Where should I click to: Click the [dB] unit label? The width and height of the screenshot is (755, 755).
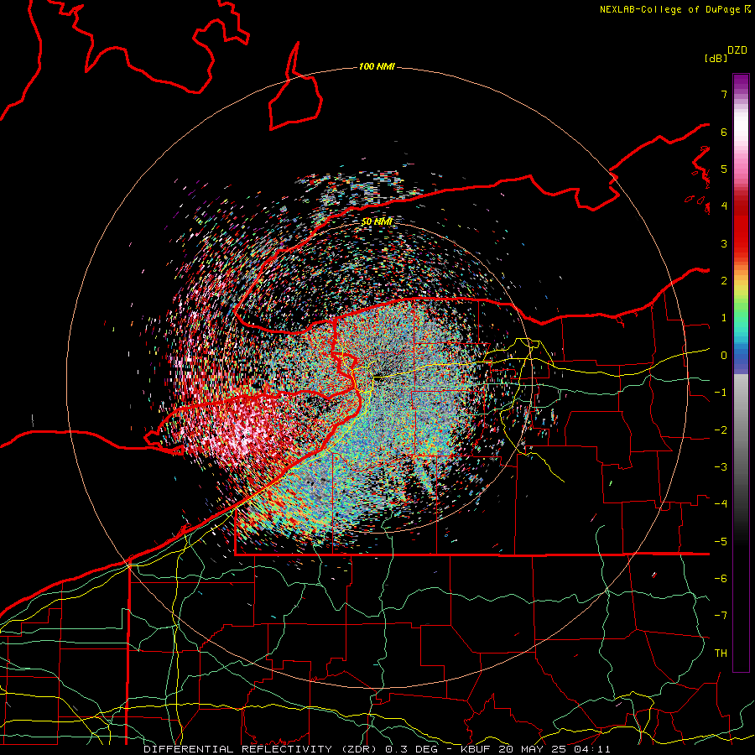pyautogui.click(x=716, y=58)
